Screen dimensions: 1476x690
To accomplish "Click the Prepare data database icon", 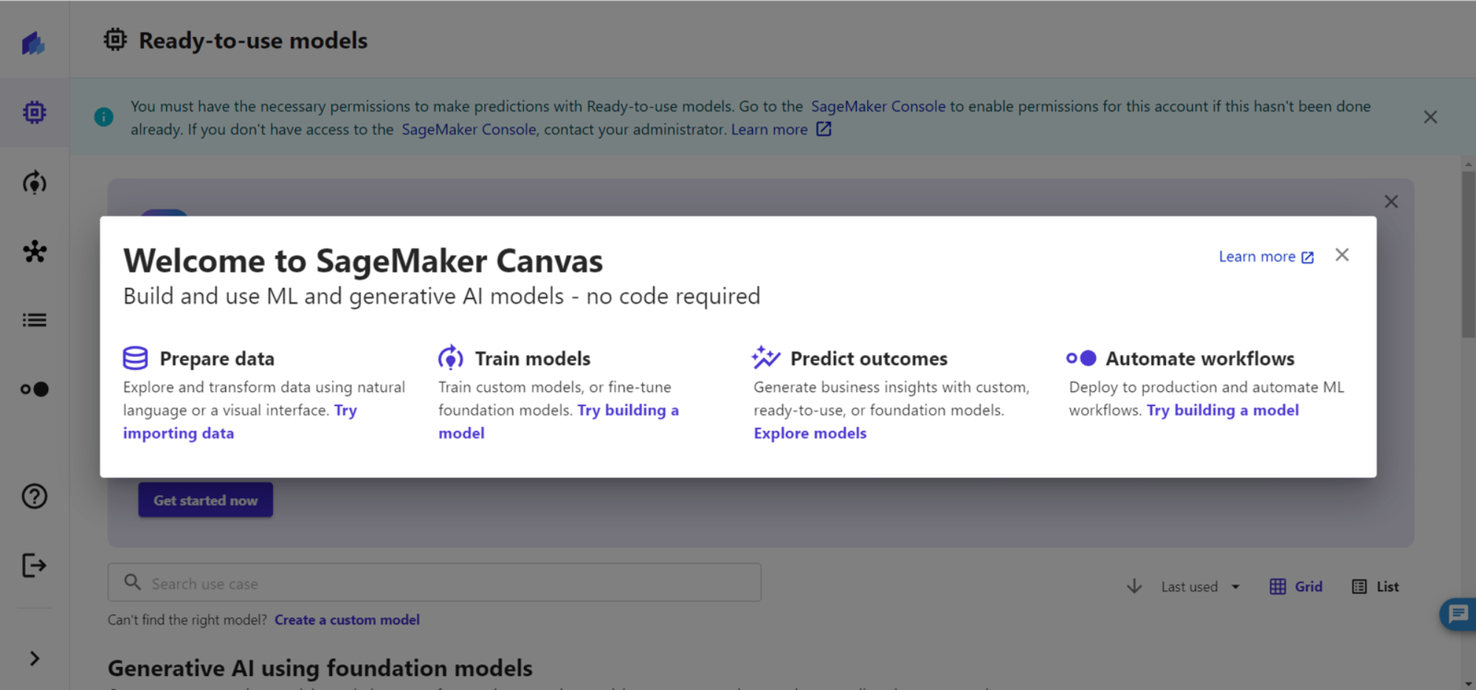I will [x=135, y=358].
